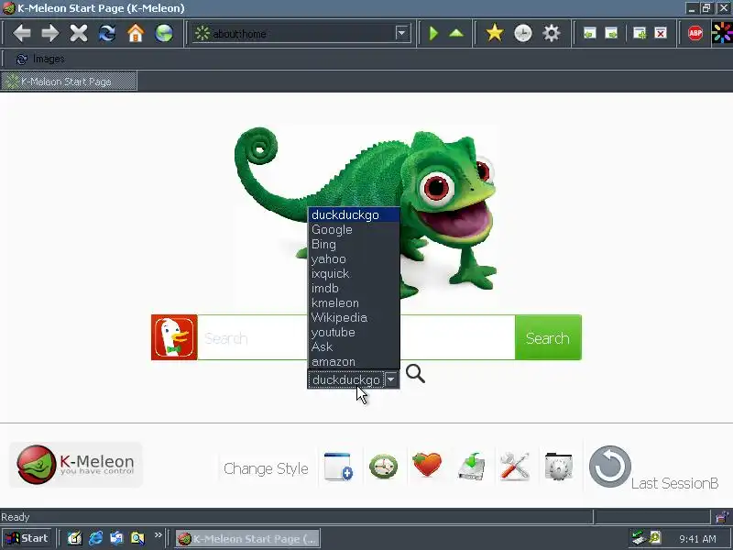Click the Last Session text link
Image resolution: width=733 pixels, height=550 pixels.
tap(675, 483)
